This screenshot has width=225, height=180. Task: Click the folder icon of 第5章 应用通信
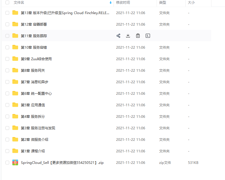coord(15,105)
